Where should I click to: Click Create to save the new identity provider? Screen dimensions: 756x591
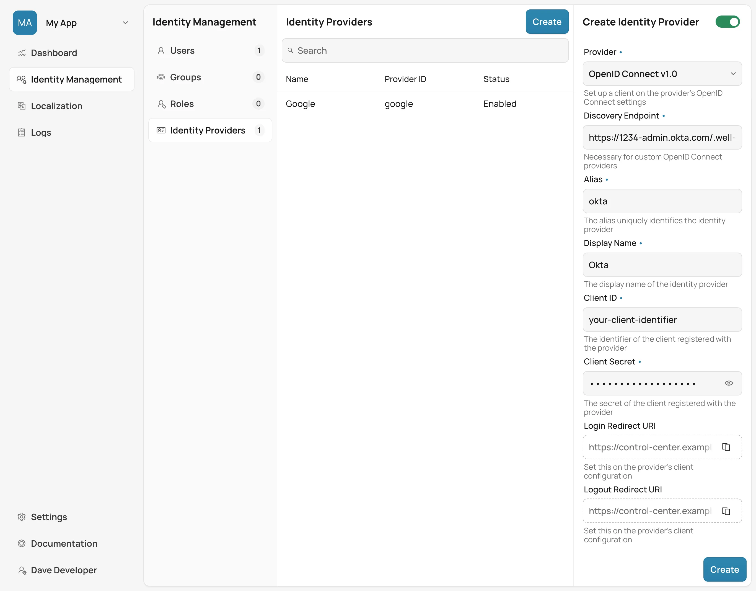click(724, 569)
